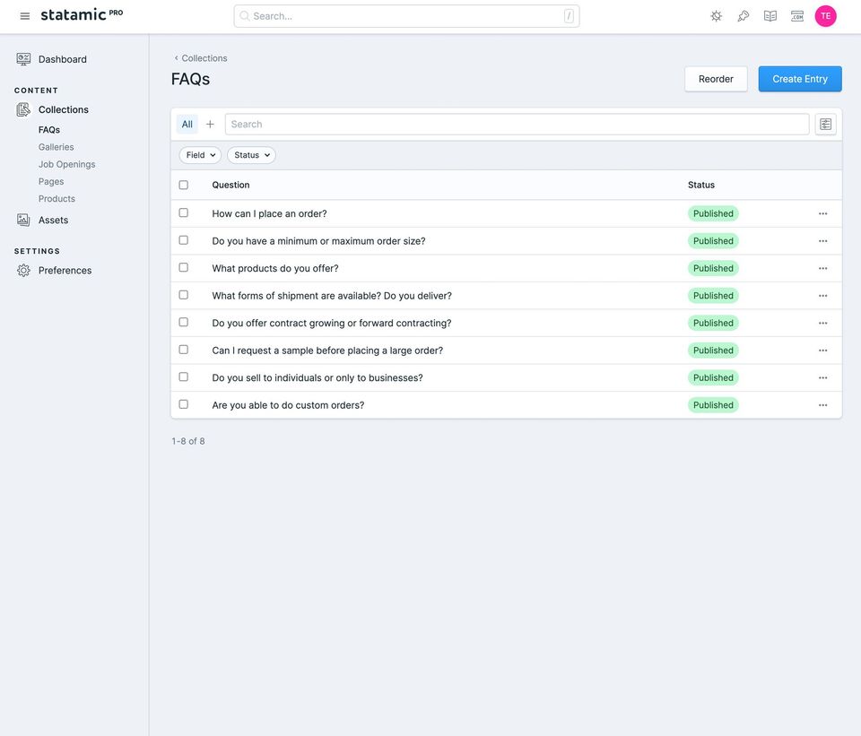861x736 pixels.
Task: Check the 'What products do you offer?' row
Action: tap(184, 268)
